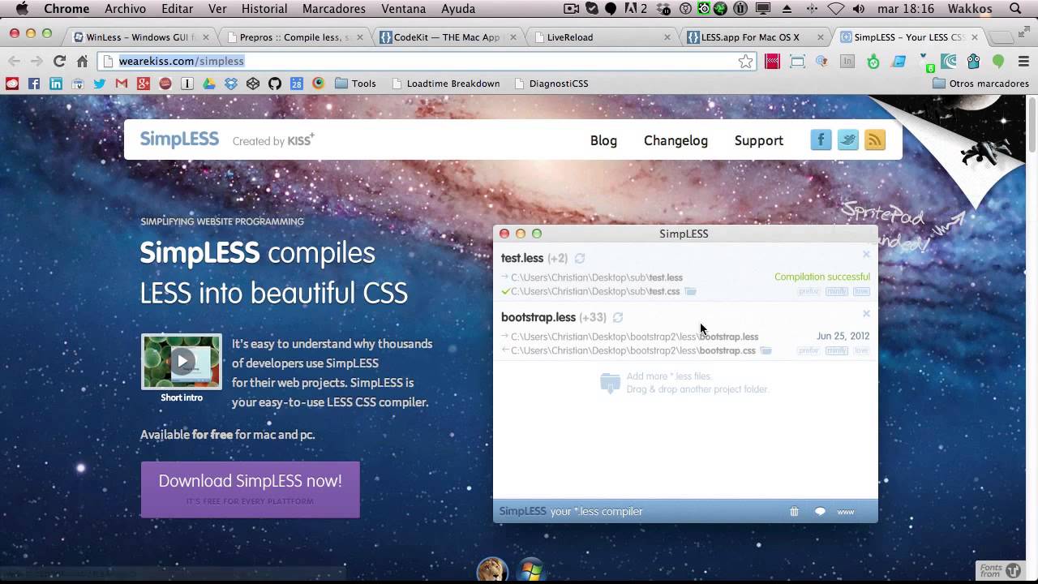Screen dimensions: 1038x584
Task: Toggle love option for test.less
Action: 861,291
